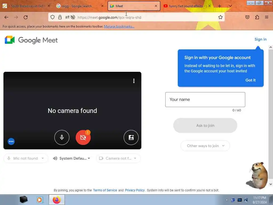Click the page scrollbar up arrow
The image size is (273, 205).
(271, 47)
